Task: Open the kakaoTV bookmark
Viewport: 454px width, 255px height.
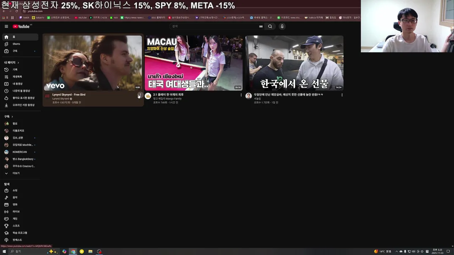Action: 38,17
